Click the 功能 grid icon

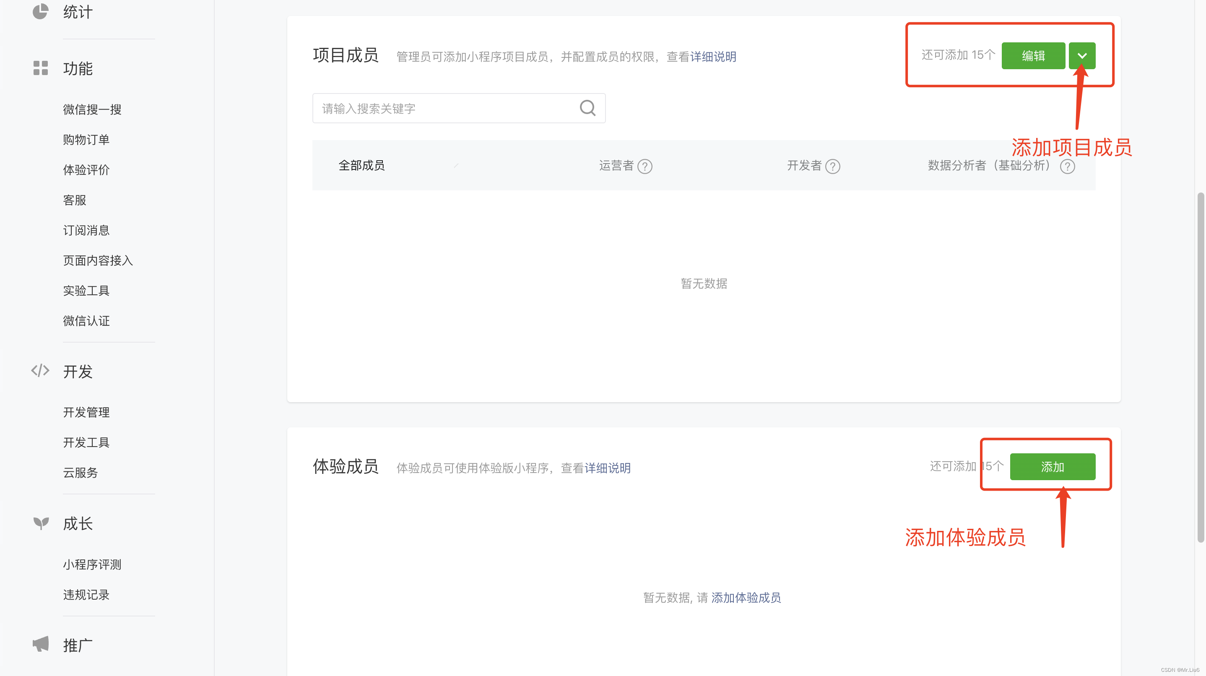[x=40, y=68]
